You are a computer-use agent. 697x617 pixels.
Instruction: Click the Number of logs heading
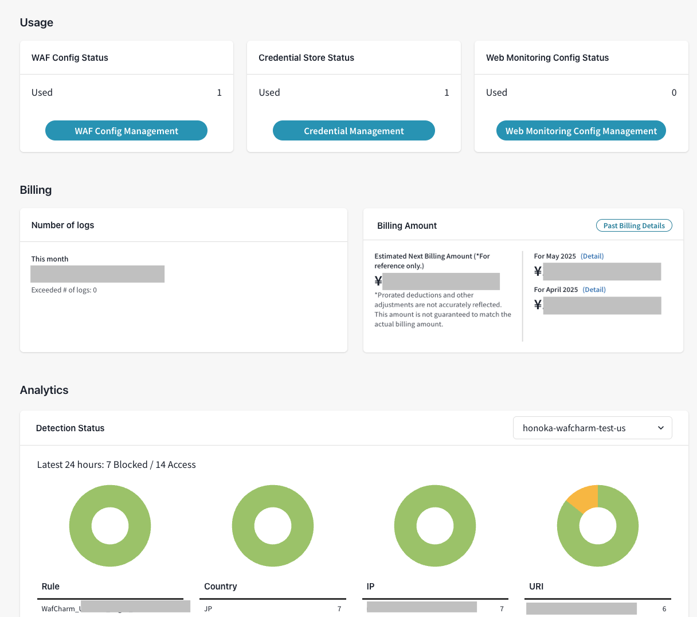62,225
